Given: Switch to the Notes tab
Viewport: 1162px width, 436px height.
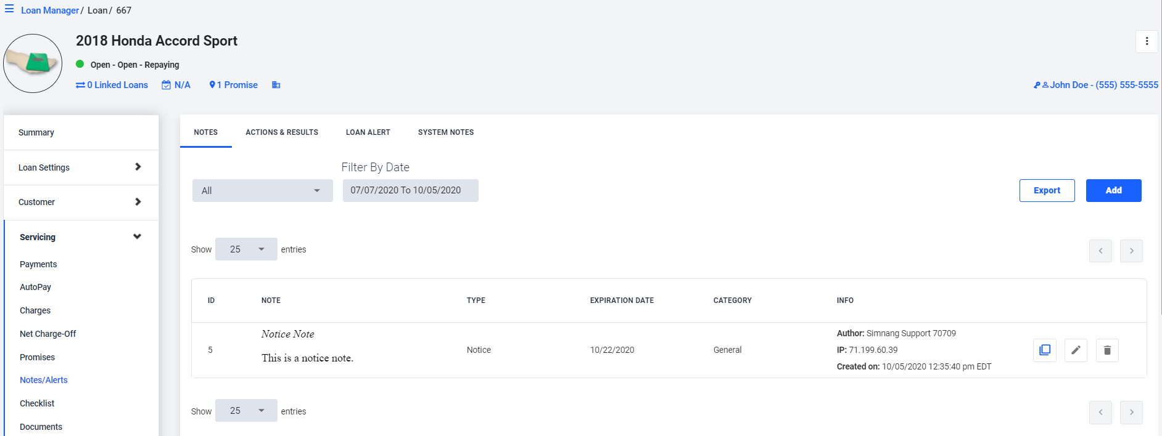Looking at the screenshot, I should pyautogui.click(x=206, y=132).
